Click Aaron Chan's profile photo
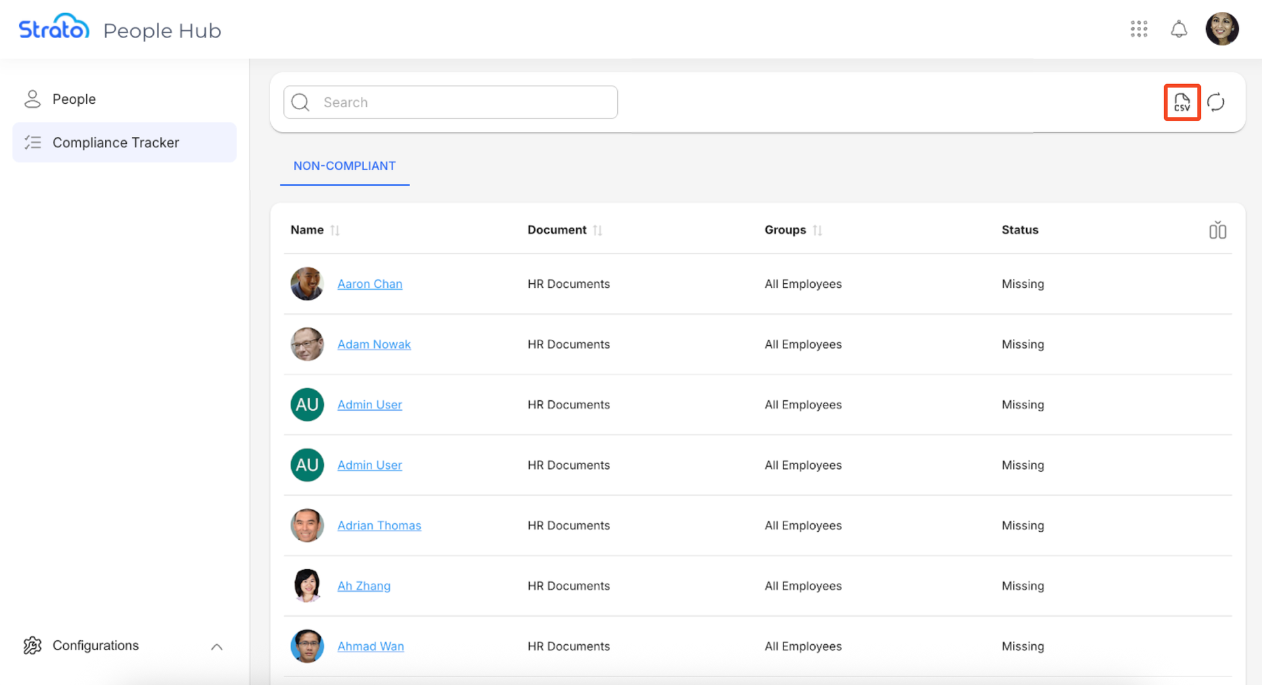Viewport: 1262px width, 685px height. [307, 284]
